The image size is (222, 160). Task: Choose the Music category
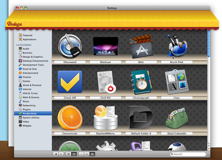(24, 101)
